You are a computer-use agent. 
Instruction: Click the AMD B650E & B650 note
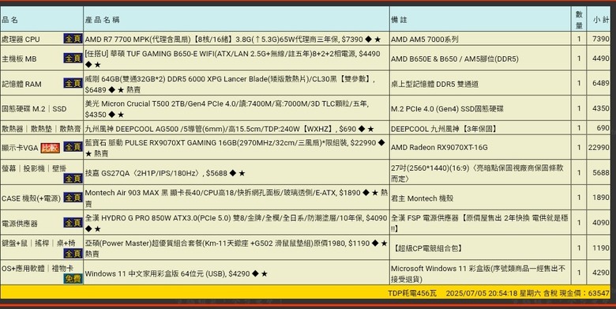pyautogui.click(x=455, y=59)
